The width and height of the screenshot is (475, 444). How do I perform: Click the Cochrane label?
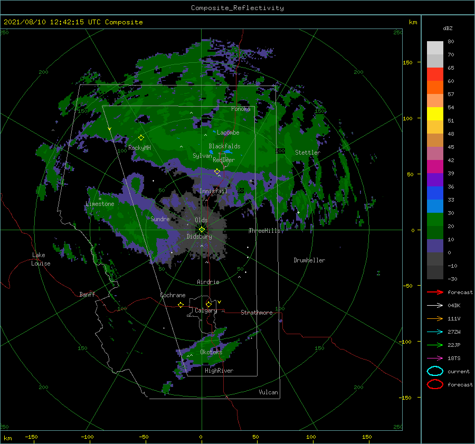(173, 295)
